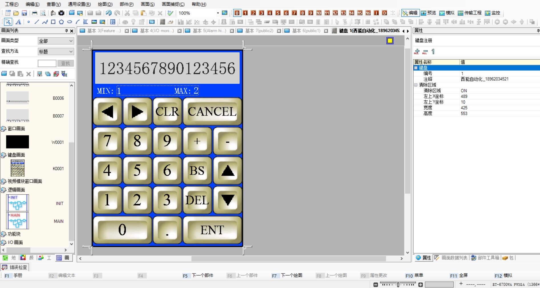
Task: Click the add-all icon in keyboard registration
Action: click(x=417, y=52)
